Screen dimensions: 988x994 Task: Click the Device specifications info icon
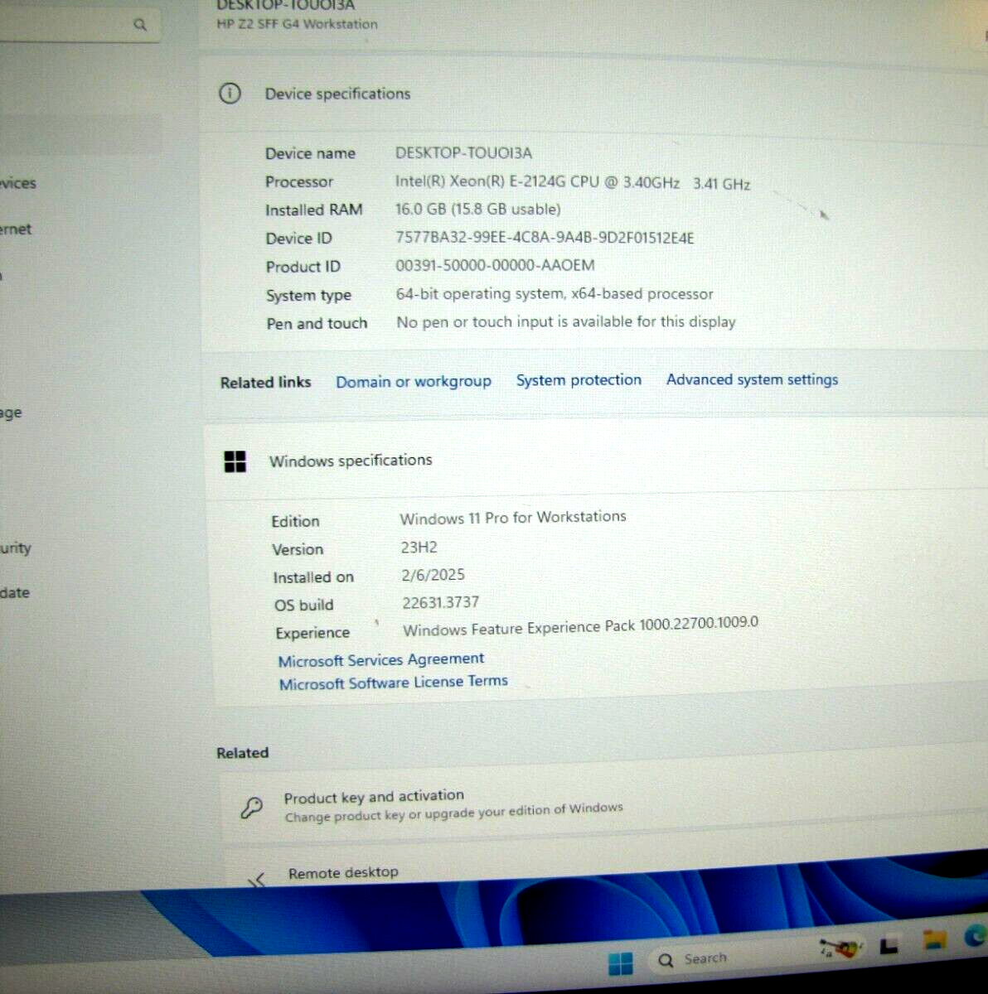point(230,93)
